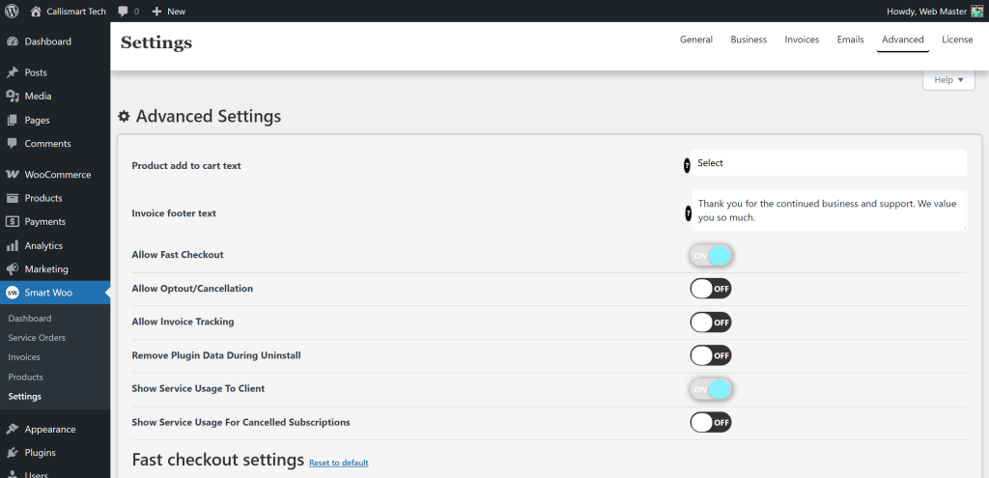Expand the Help dropdown tab

coord(948,80)
